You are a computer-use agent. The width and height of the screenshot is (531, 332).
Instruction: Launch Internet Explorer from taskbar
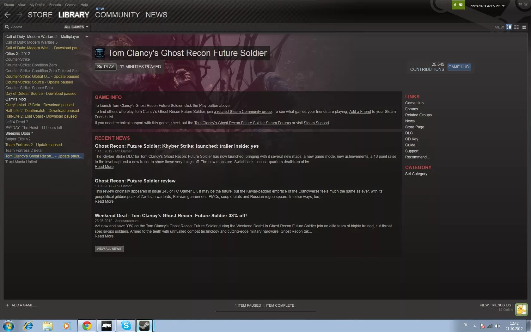[x=28, y=326]
